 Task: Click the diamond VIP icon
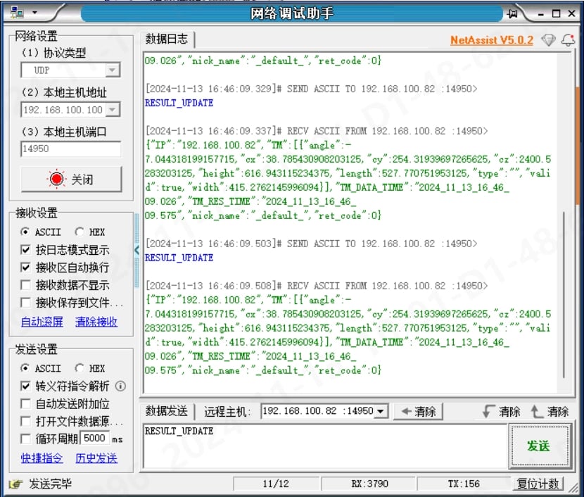coord(548,39)
